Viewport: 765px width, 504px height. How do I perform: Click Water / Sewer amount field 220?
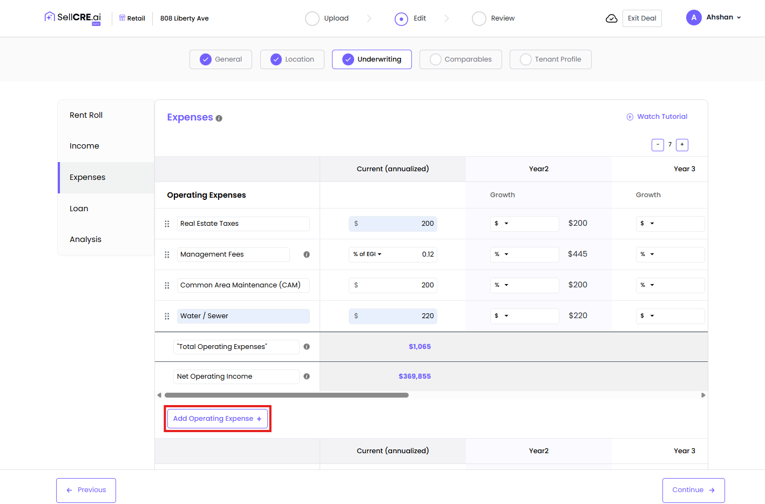[x=393, y=316]
